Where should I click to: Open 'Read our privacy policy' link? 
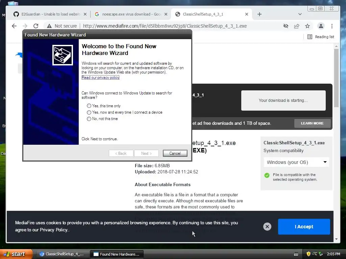(100, 78)
